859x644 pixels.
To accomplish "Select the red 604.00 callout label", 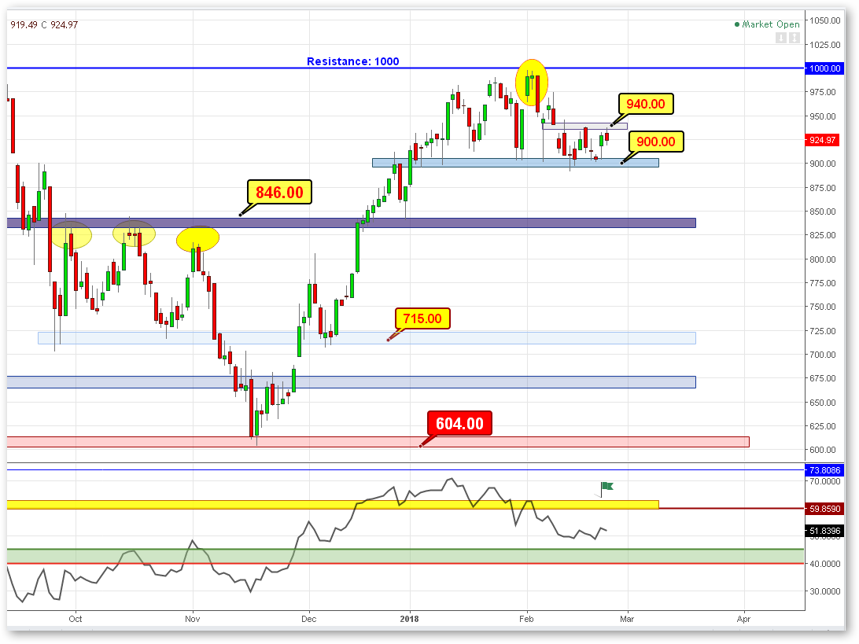I will click(459, 423).
